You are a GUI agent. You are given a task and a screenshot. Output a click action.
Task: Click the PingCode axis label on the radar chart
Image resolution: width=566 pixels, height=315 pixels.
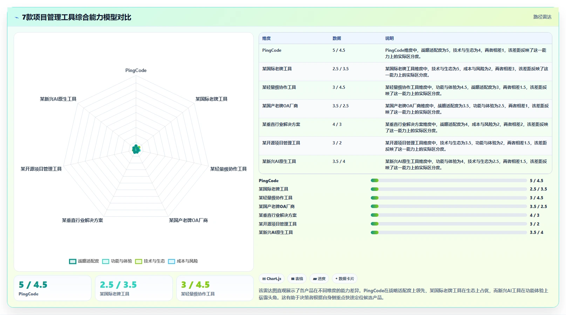point(136,70)
